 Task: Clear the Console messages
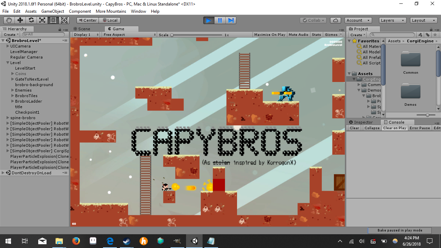[354, 128]
